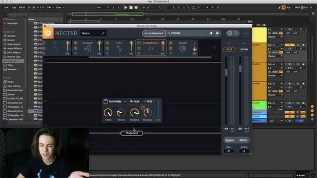Open Ableton 1 Bar quantization dropdown
This screenshot has height=178, width=317.
(x=59, y=7)
